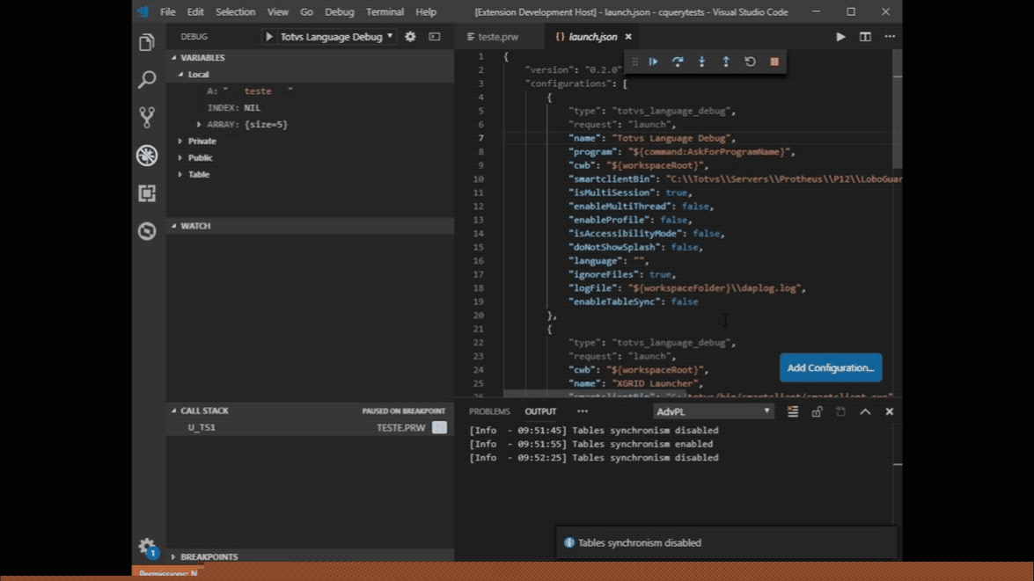This screenshot has height=581, width=1034.
Task: Collapse the VARIABLES section
Action: coord(310,58)
